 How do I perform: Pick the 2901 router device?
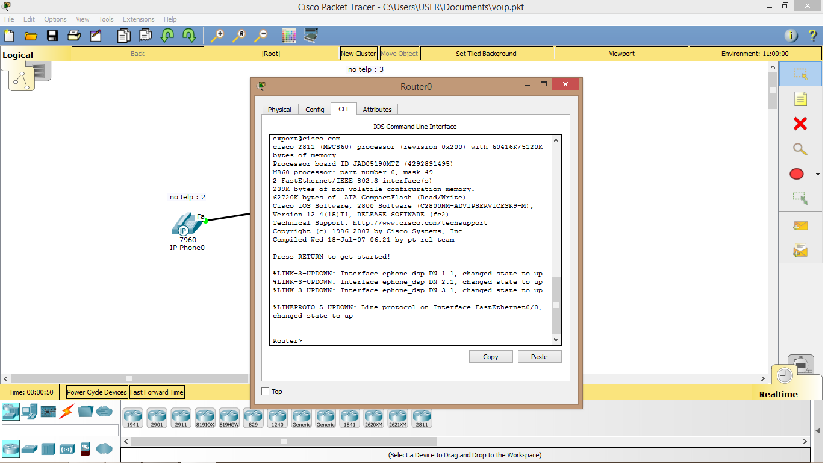(x=157, y=418)
